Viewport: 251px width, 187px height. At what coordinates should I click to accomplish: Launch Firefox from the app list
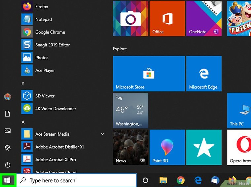[42, 7]
